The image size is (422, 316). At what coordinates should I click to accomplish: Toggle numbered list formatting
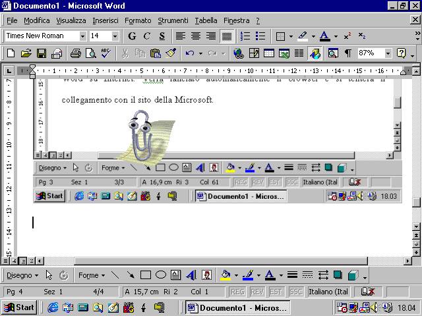pos(245,36)
